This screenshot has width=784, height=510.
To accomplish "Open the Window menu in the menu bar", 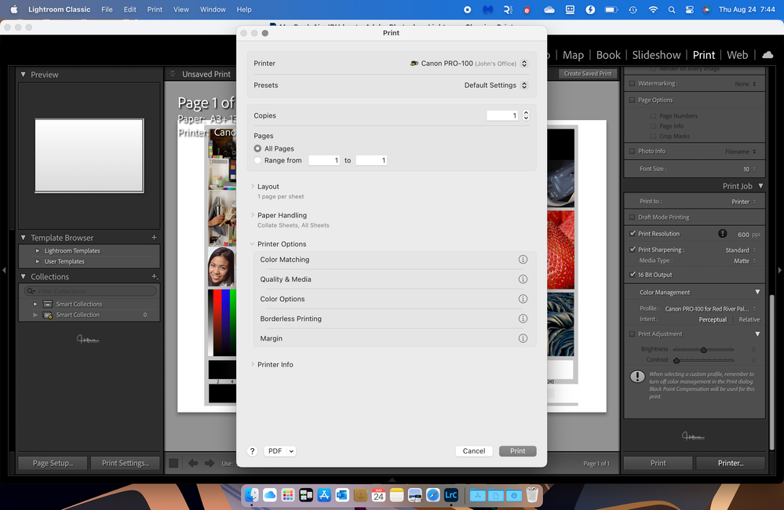I will tap(213, 9).
